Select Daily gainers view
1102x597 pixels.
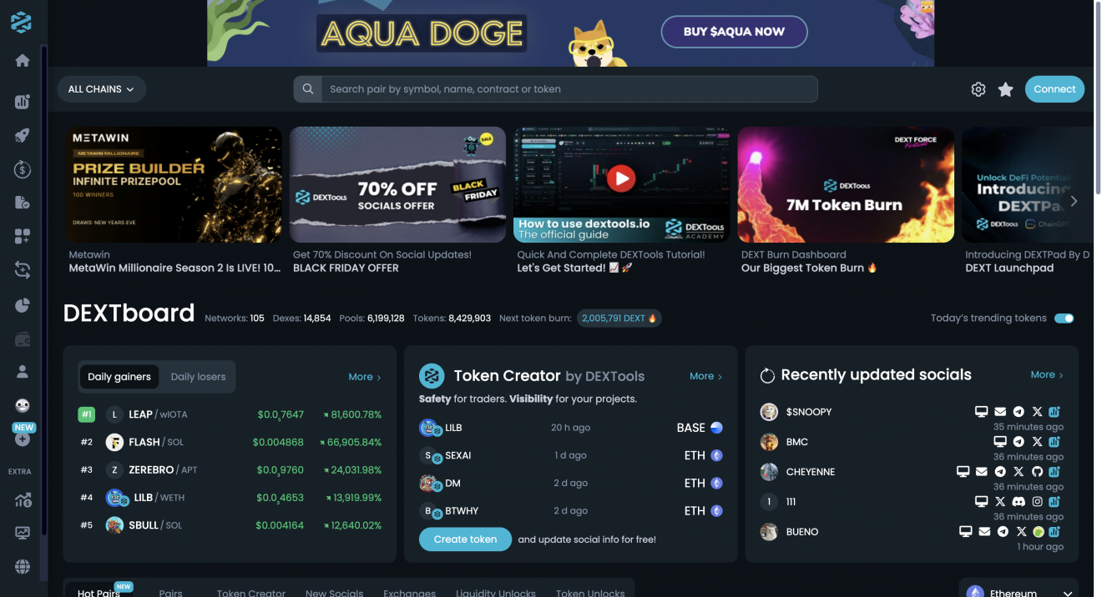[x=119, y=377]
